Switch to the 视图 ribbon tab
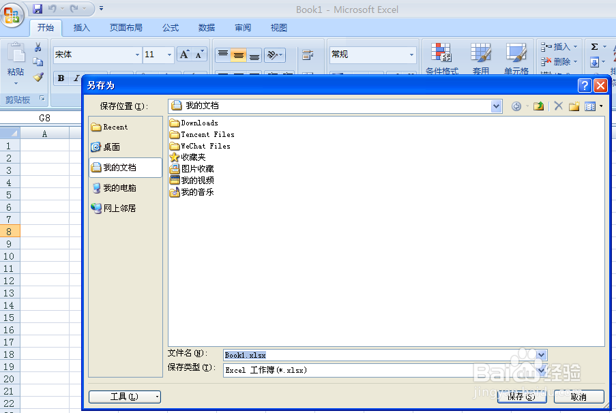 coord(279,28)
